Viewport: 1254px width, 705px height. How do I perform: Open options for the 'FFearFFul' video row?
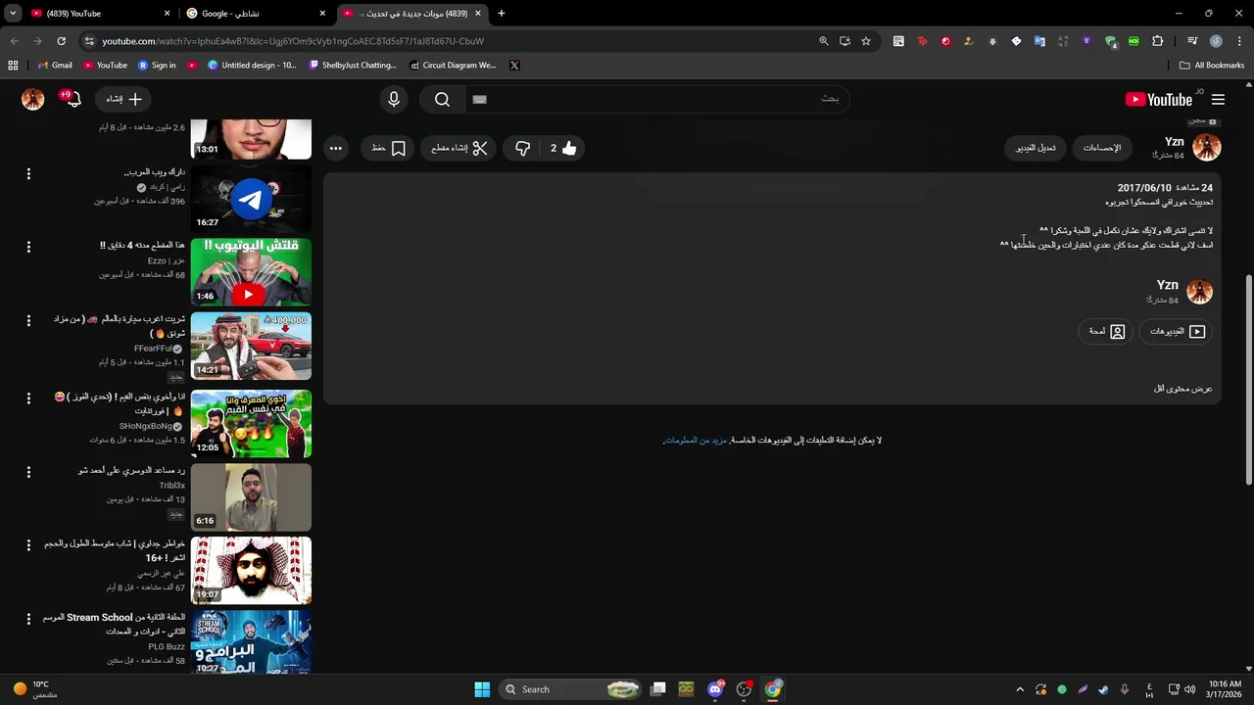pos(28,321)
